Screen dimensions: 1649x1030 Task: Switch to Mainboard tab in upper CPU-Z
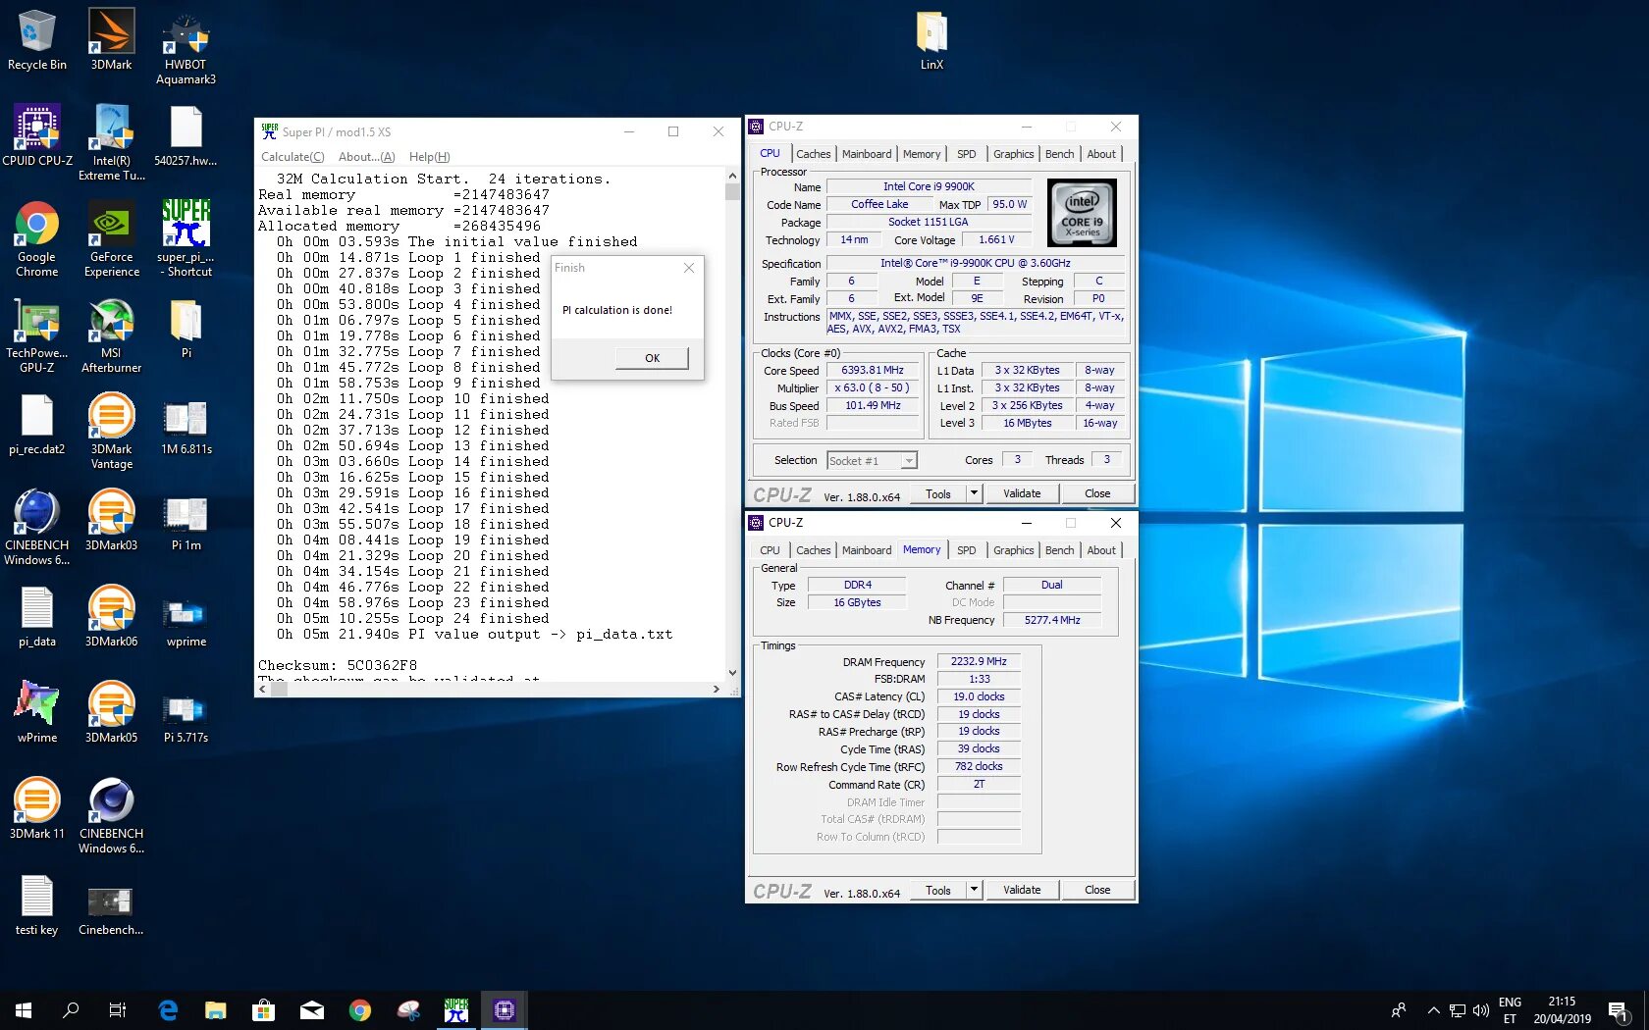[867, 154]
